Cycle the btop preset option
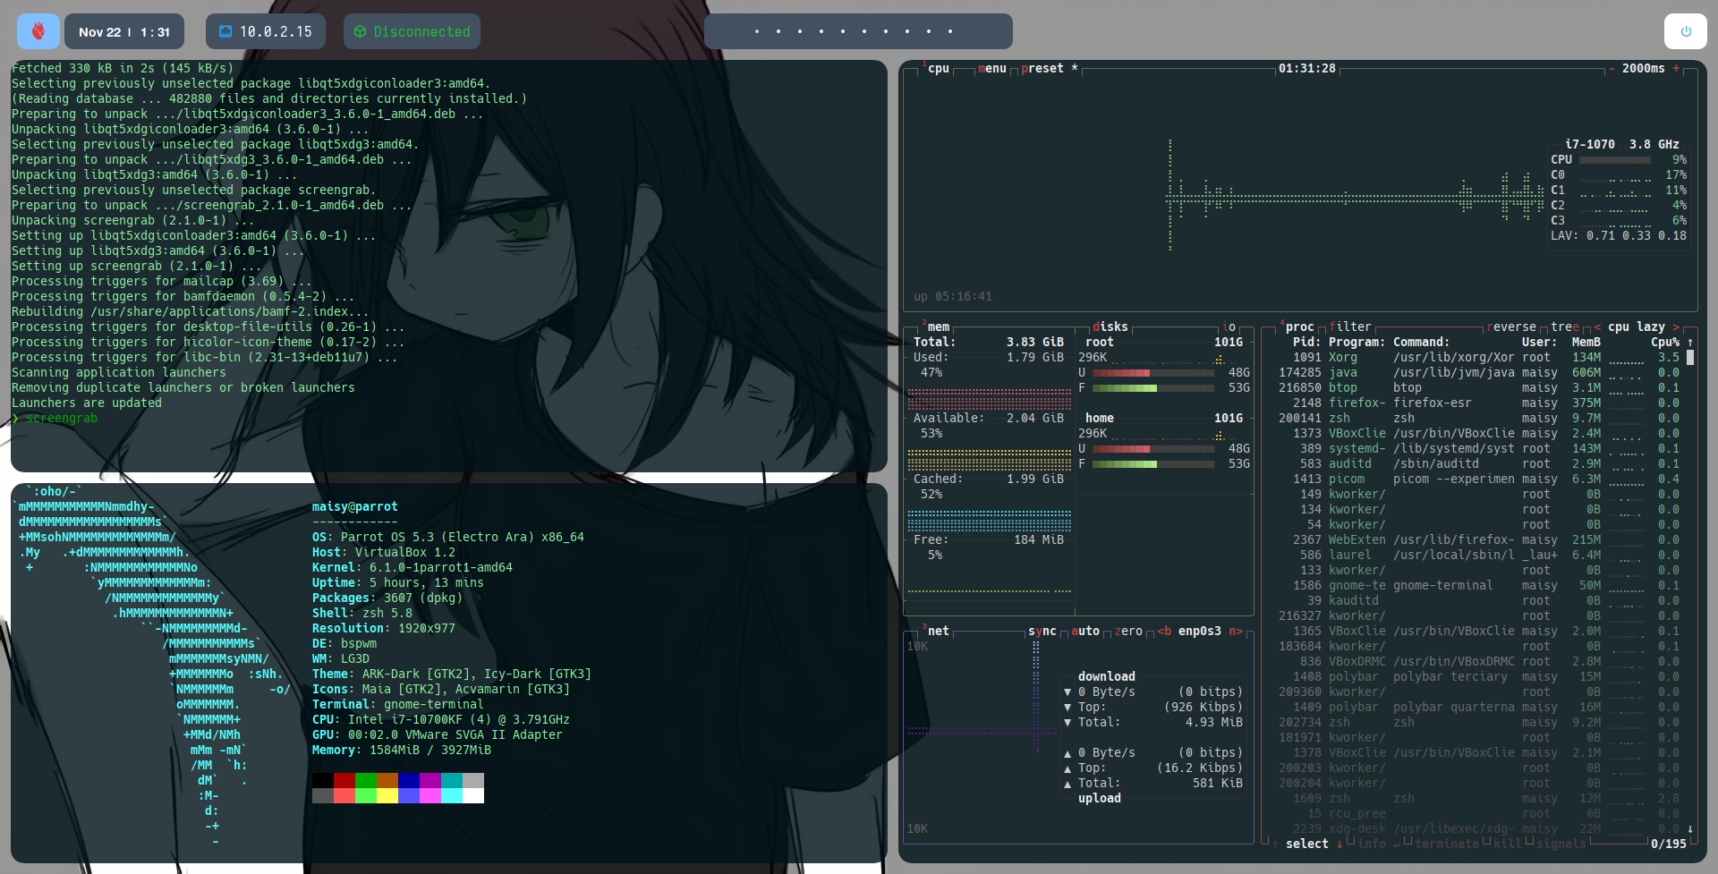The height and width of the screenshot is (874, 1718). click(1042, 69)
